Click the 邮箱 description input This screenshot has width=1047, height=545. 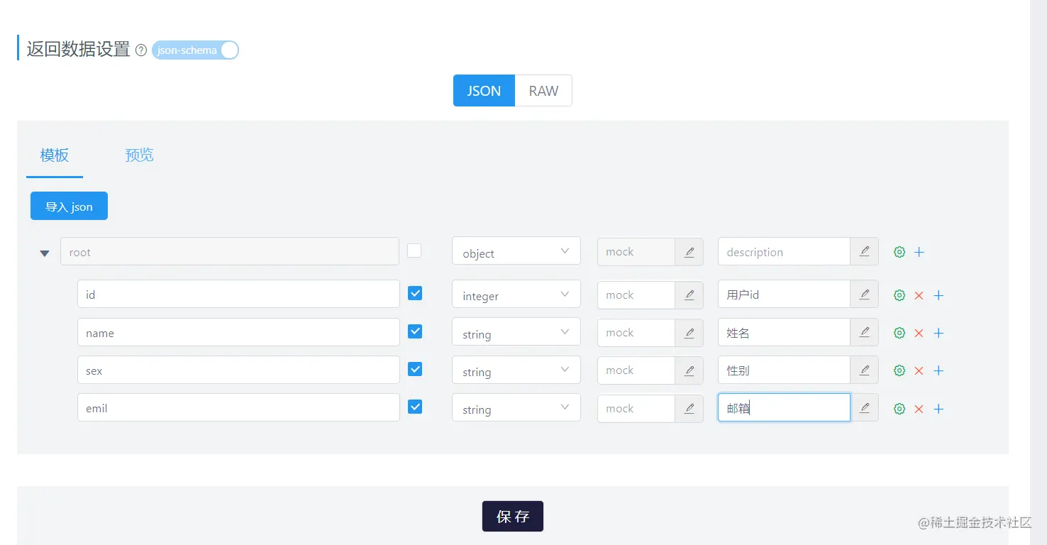click(x=784, y=408)
